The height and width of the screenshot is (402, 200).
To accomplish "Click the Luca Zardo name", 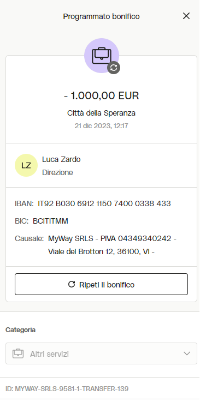I will [61, 159].
